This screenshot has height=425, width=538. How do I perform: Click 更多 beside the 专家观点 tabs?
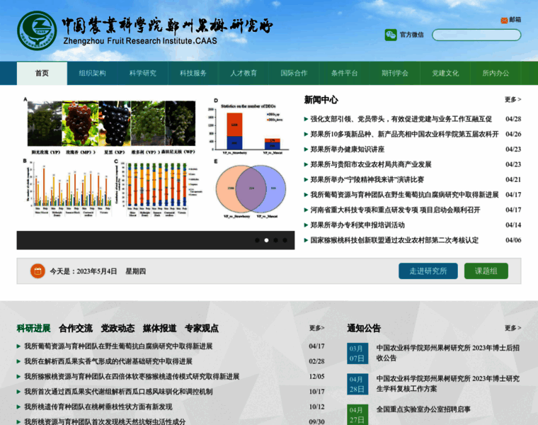pyautogui.click(x=316, y=328)
